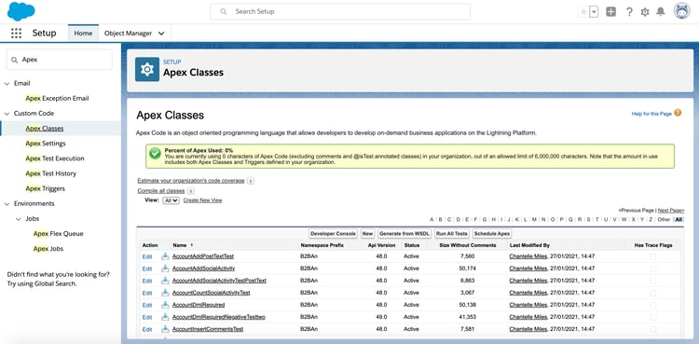The image size is (699, 344).
Task: Click the Schedule Apex button
Action: [492, 233]
